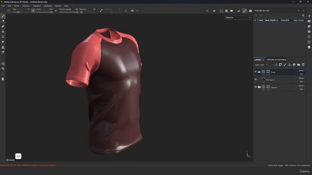Open the Mode menu
This screenshot has width=312, height=175.
pyautogui.click(x=17, y=6)
